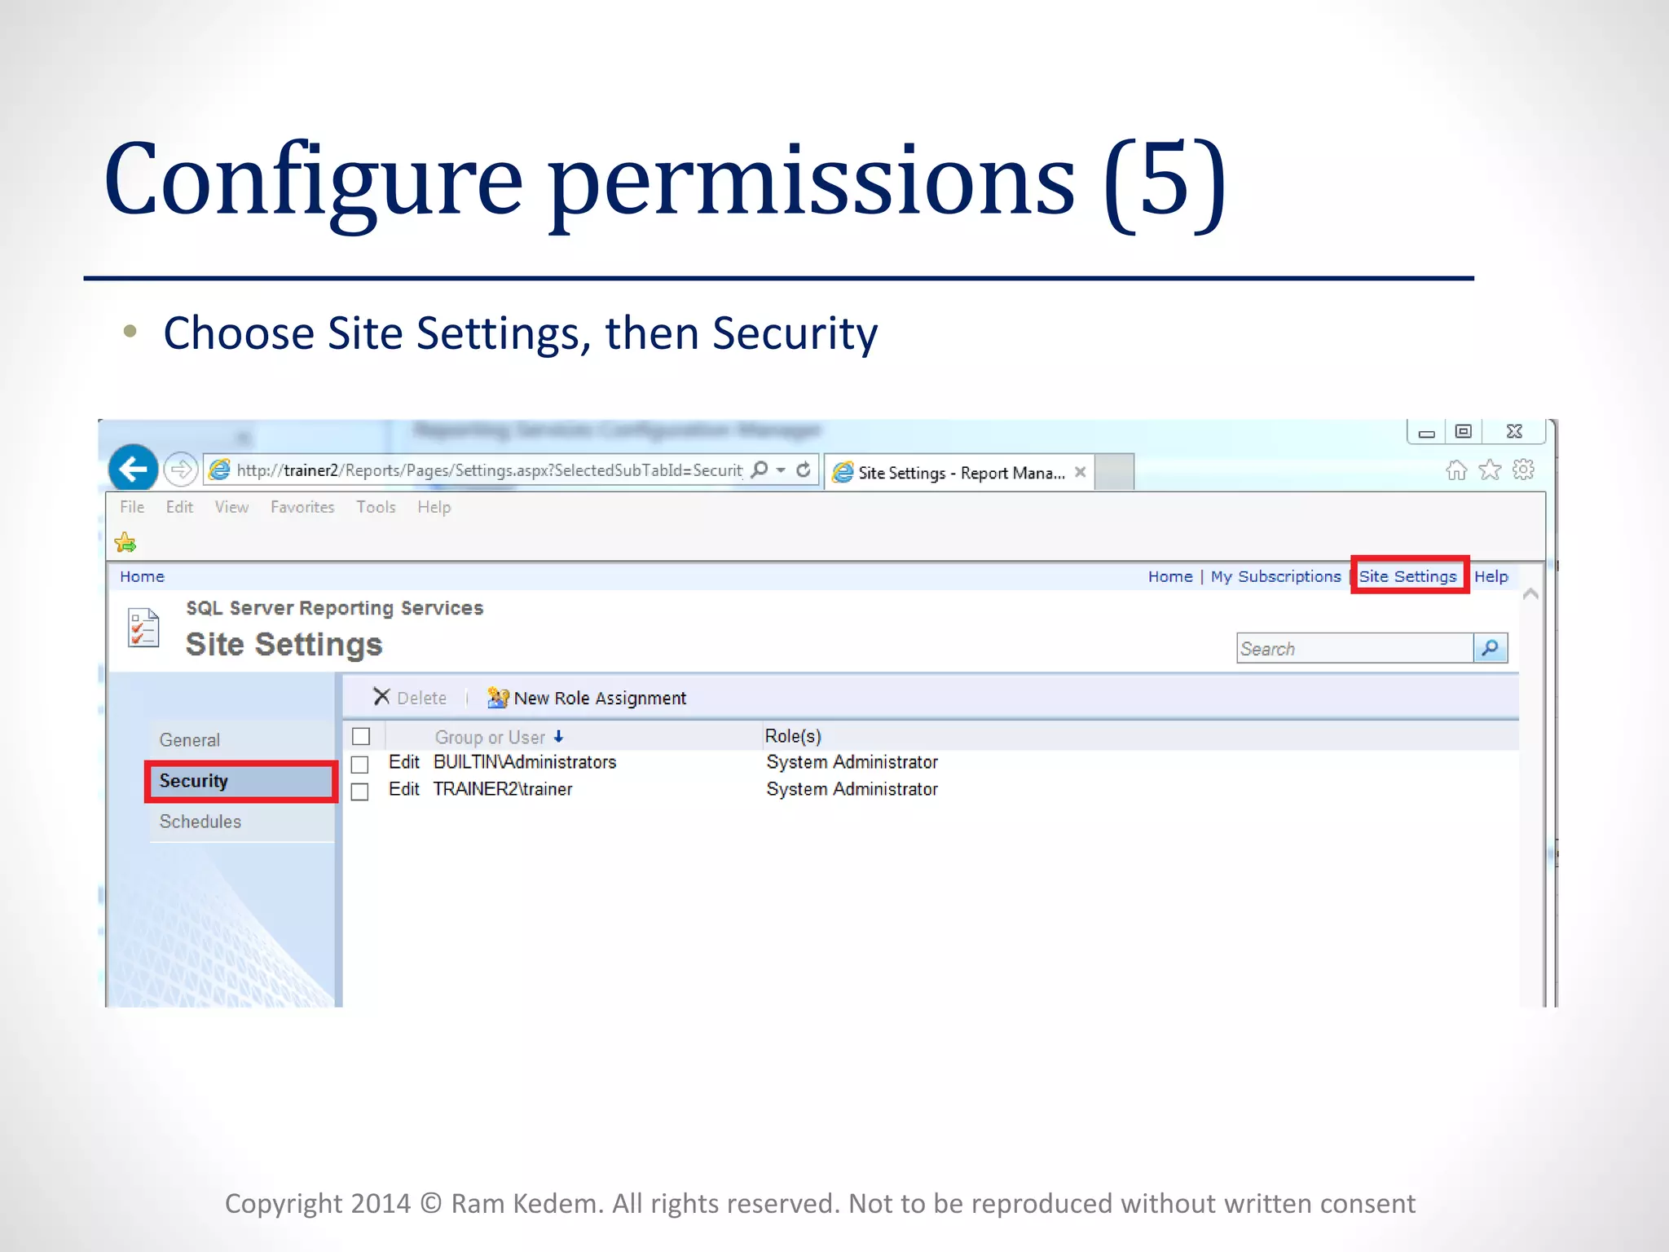Viewport: 1669px width, 1252px height.
Task: Open the Tools menu
Action: click(376, 507)
